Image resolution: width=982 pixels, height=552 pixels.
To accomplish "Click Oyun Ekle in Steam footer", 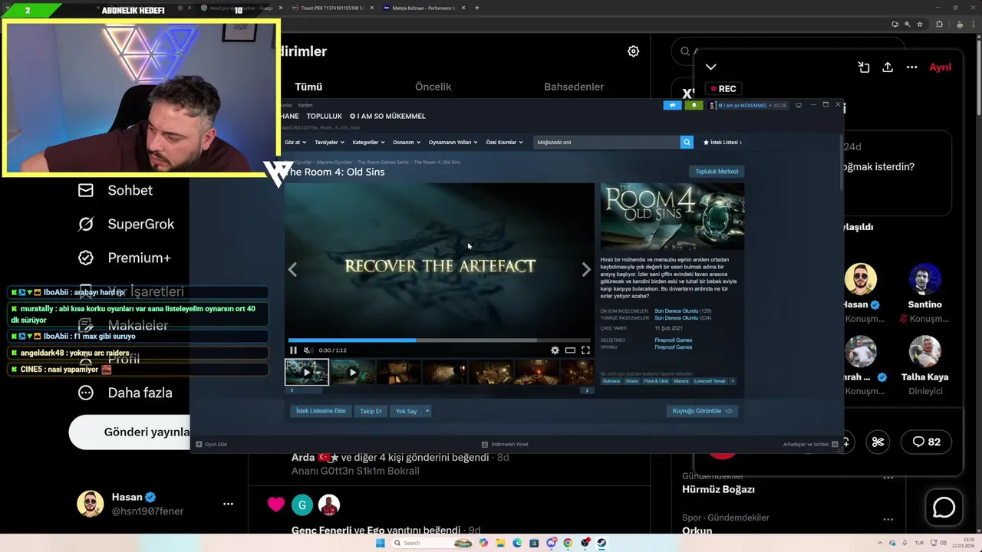I will (x=212, y=445).
